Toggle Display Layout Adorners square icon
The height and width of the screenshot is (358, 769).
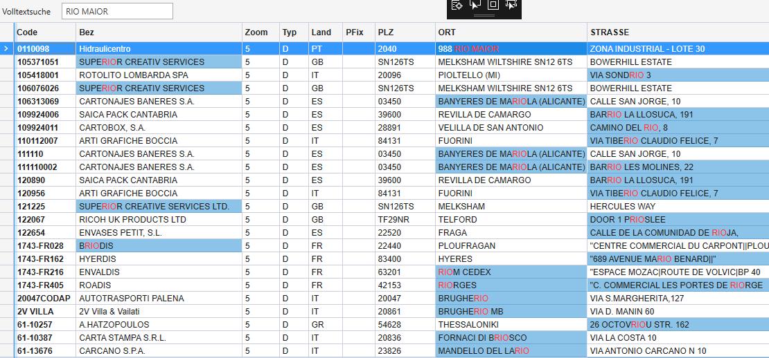[493, 5]
